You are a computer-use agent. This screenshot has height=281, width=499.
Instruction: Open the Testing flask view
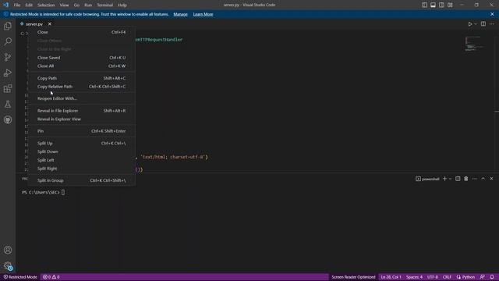[x=8, y=104]
